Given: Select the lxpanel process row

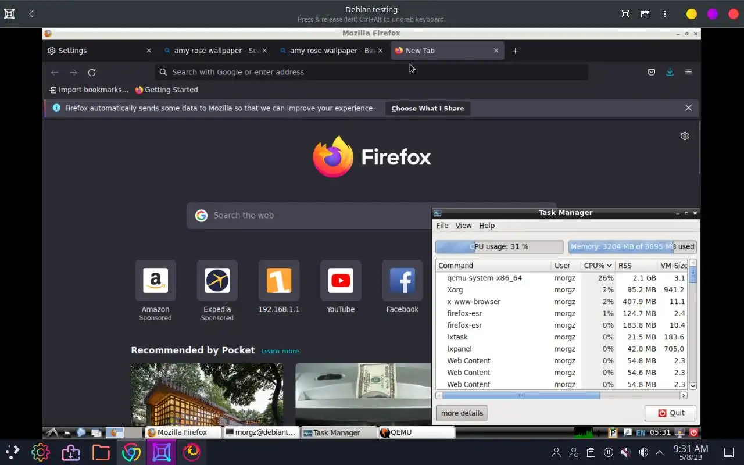Looking at the screenshot, I should coord(561,349).
